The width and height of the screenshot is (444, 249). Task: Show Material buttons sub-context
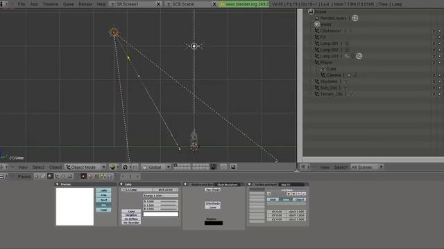[x=90, y=176]
